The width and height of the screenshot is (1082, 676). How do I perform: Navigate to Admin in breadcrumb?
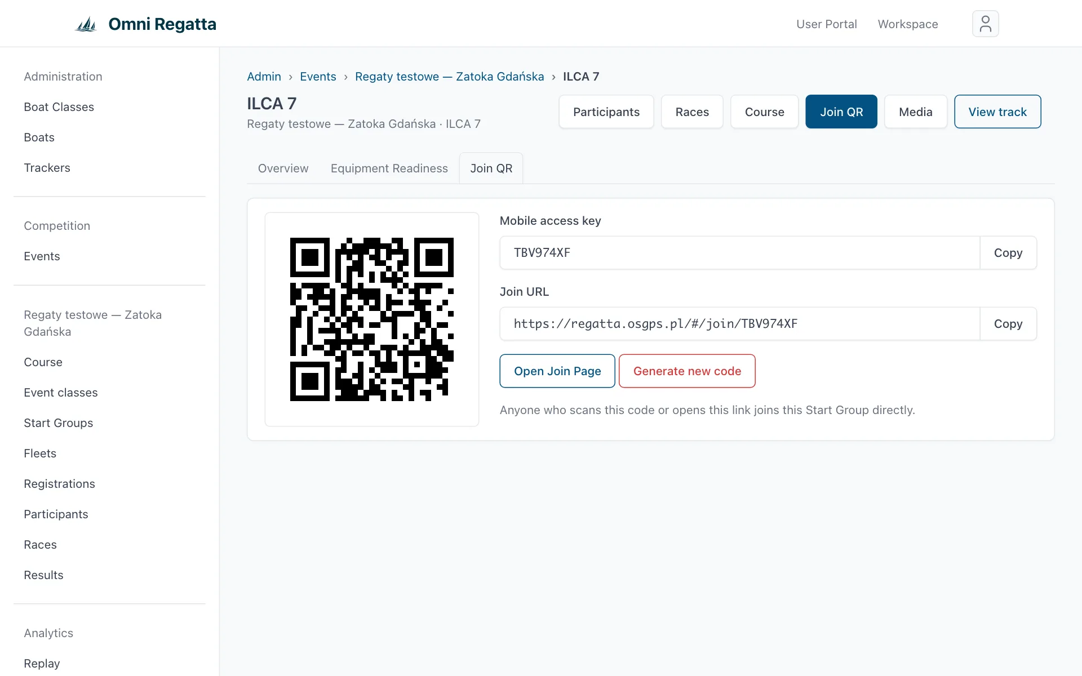[264, 77]
